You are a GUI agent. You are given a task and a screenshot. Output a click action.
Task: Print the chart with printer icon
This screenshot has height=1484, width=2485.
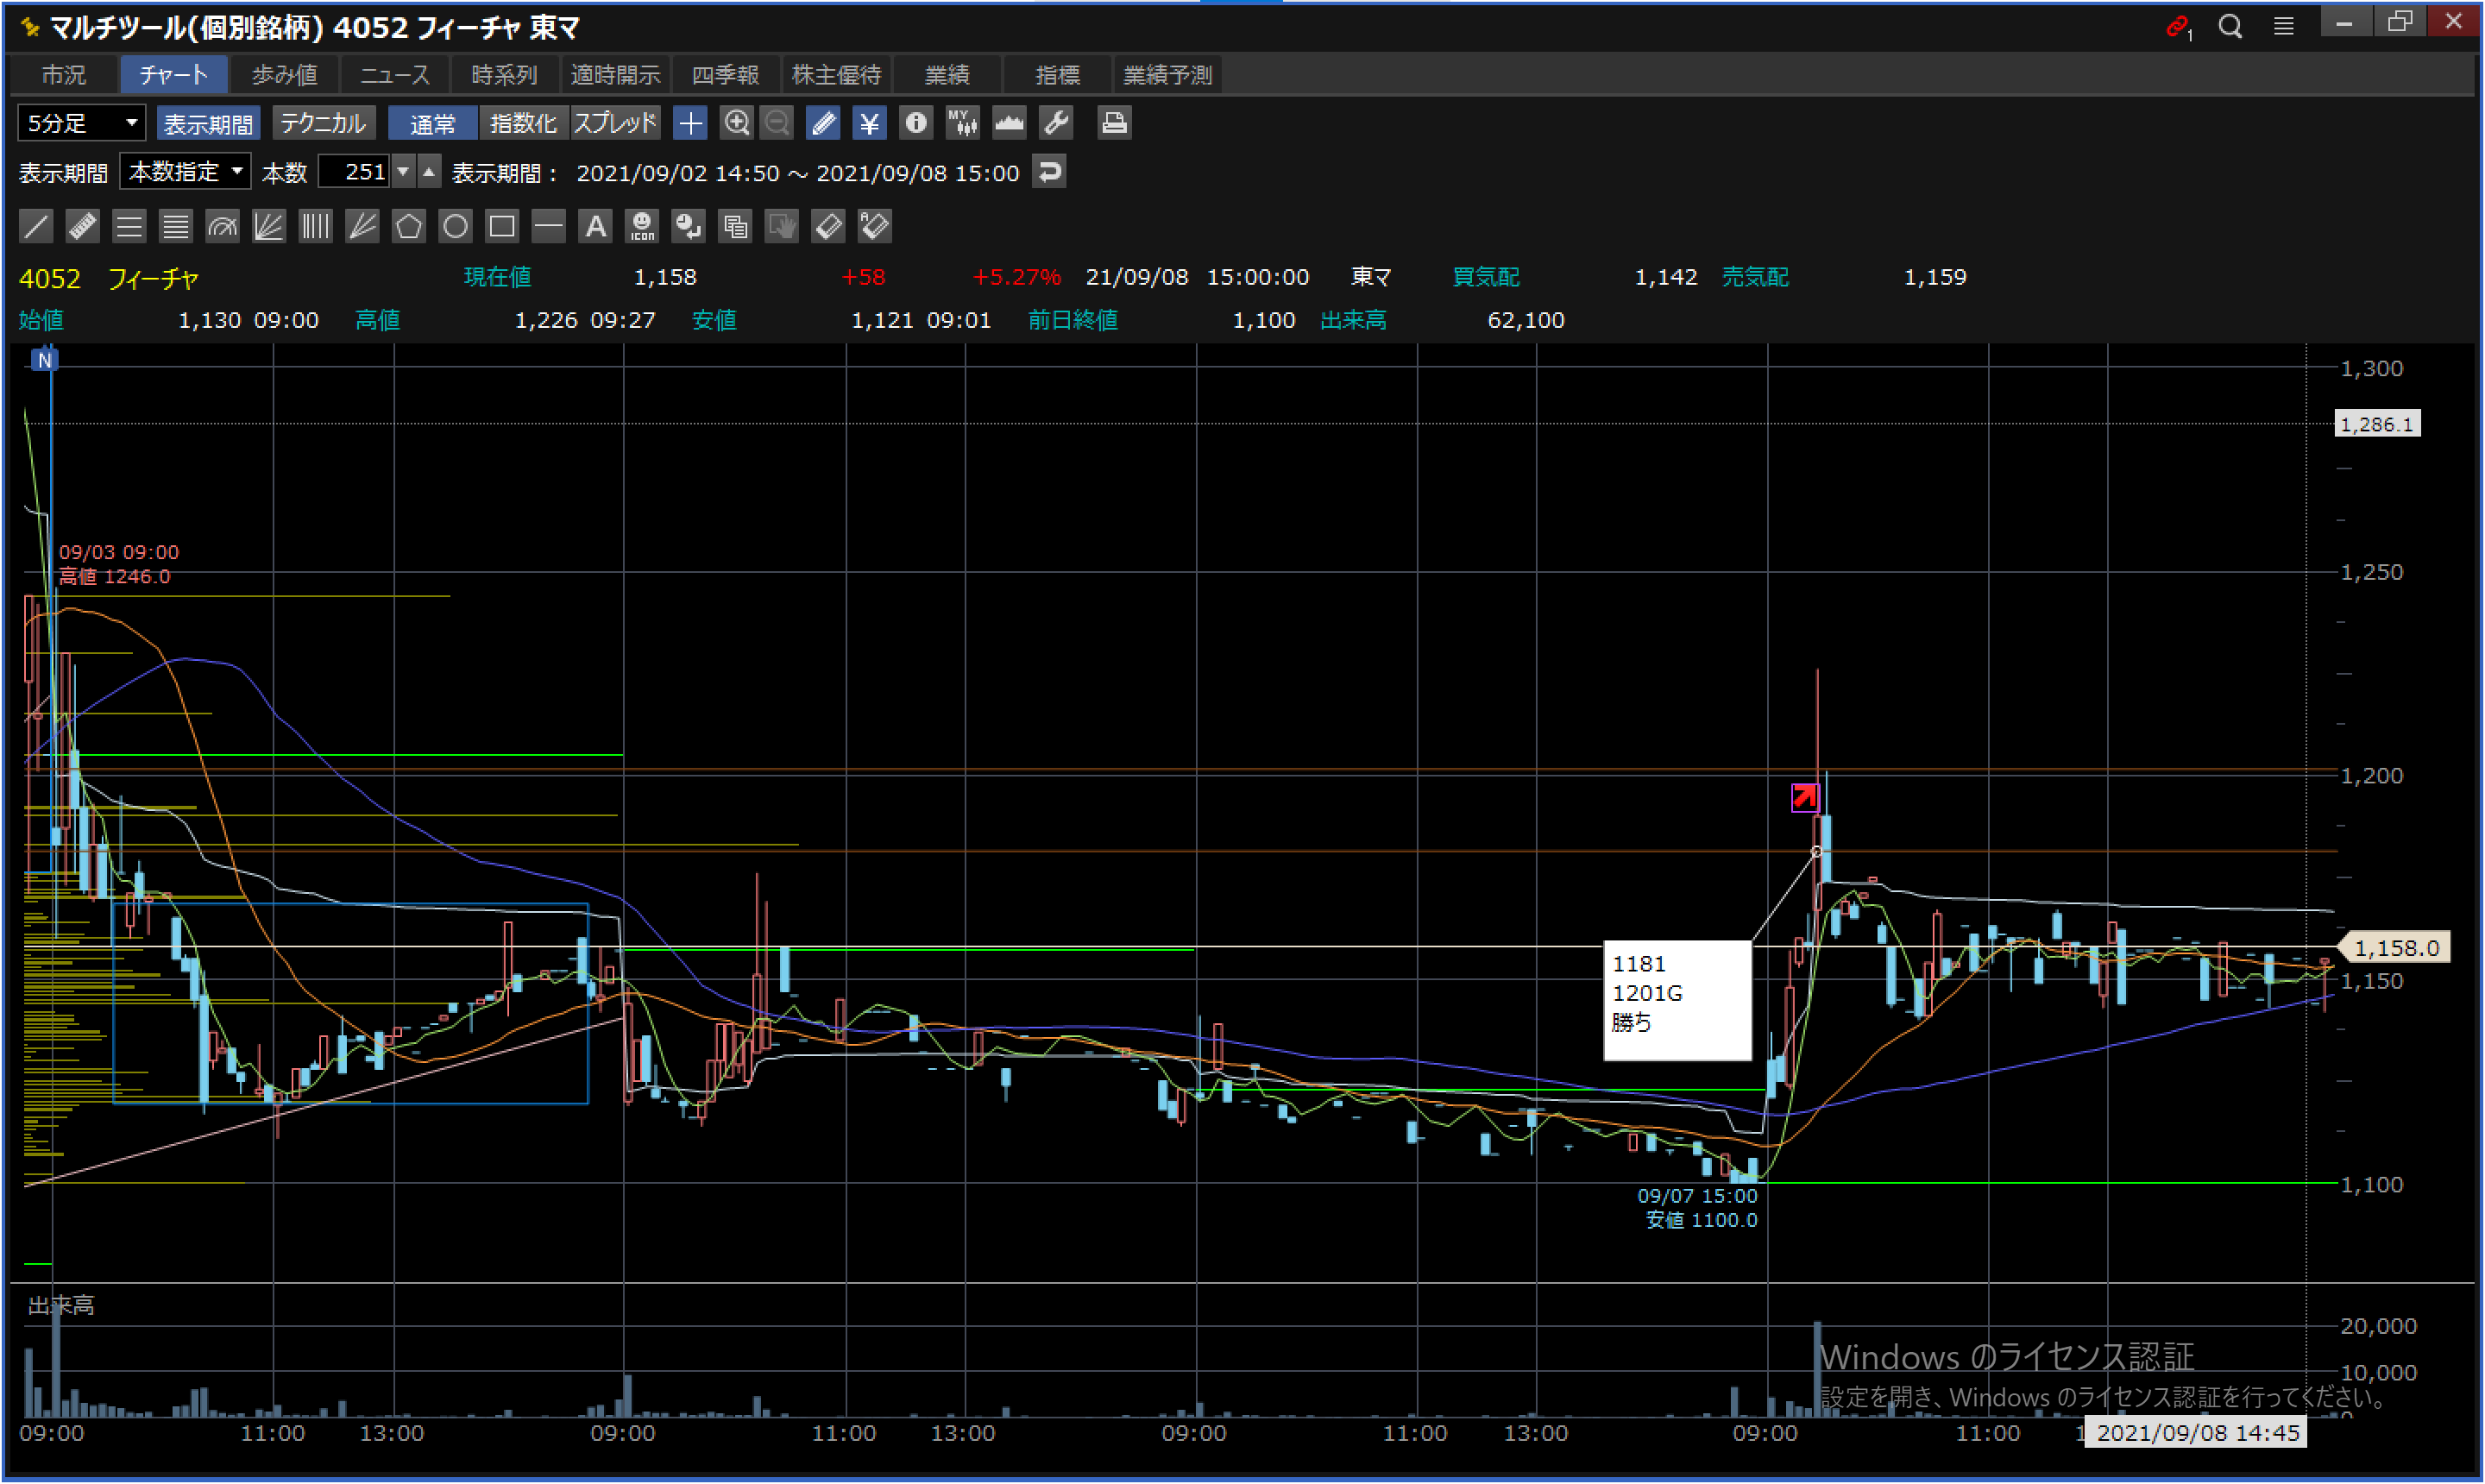click(1113, 123)
